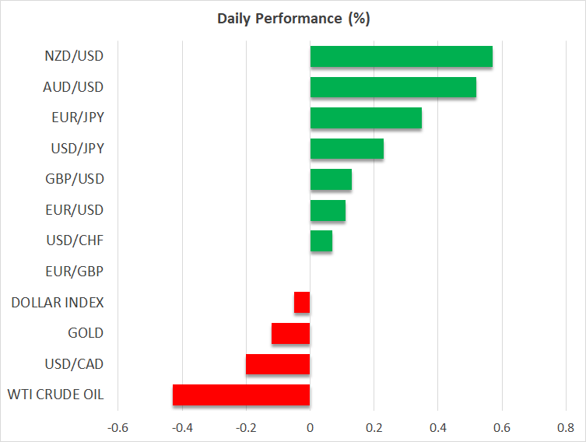This screenshot has width=586, height=442.
Task: Click the USD/JPY green bar
Action: pyautogui.click(x=346, y=149)
